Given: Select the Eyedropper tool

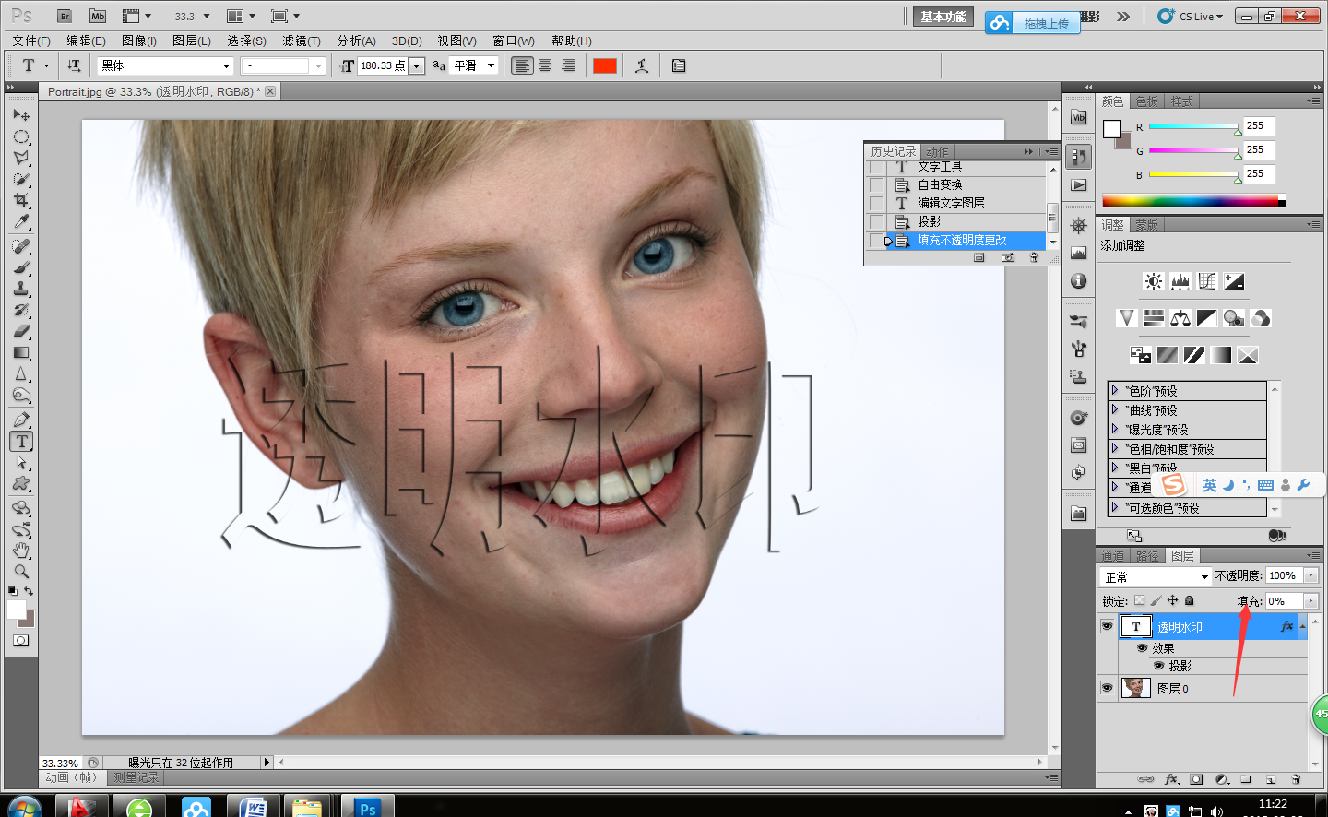Looking at the screenshot, I should click(x=21, y=221).
